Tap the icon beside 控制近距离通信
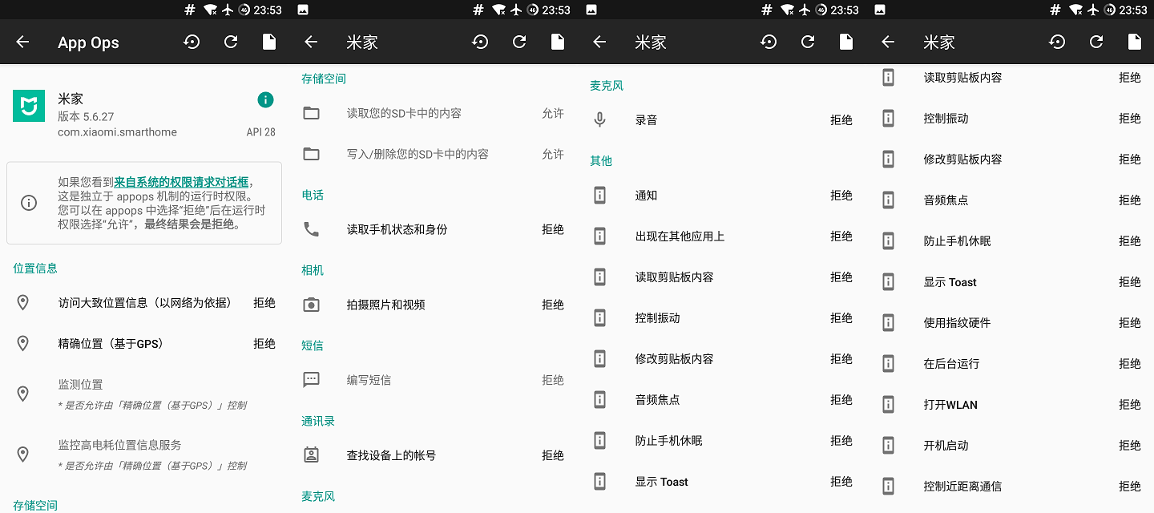 (x=888, y=486)
